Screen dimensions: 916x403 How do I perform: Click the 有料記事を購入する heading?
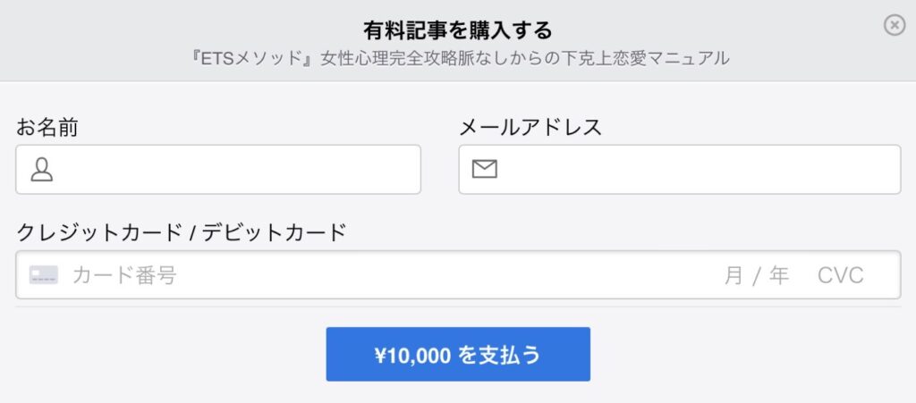pyautogui.click(x=458, y=30)
